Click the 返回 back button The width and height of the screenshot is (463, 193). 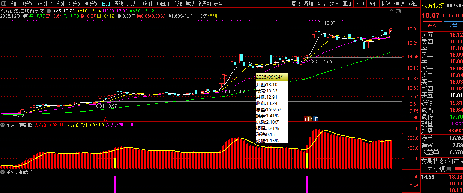pos(413,4)
